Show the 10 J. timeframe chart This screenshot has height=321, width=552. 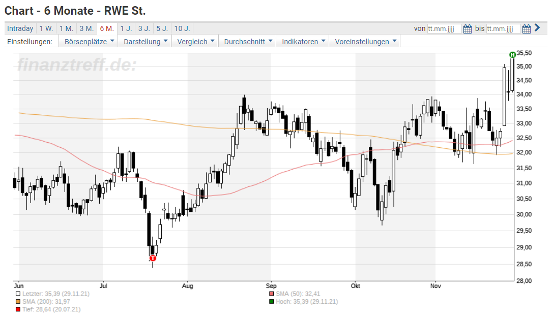point(182,28)
